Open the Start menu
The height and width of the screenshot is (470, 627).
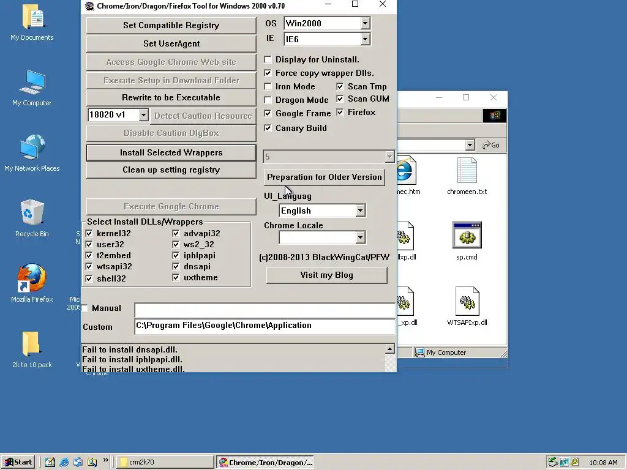point(18,462)
